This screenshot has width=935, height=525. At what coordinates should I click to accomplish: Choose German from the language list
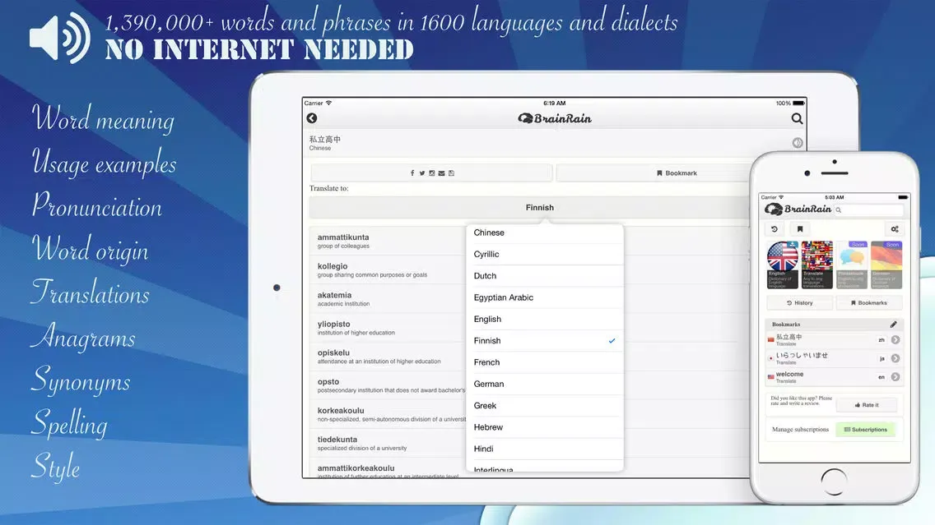(544, 384)
